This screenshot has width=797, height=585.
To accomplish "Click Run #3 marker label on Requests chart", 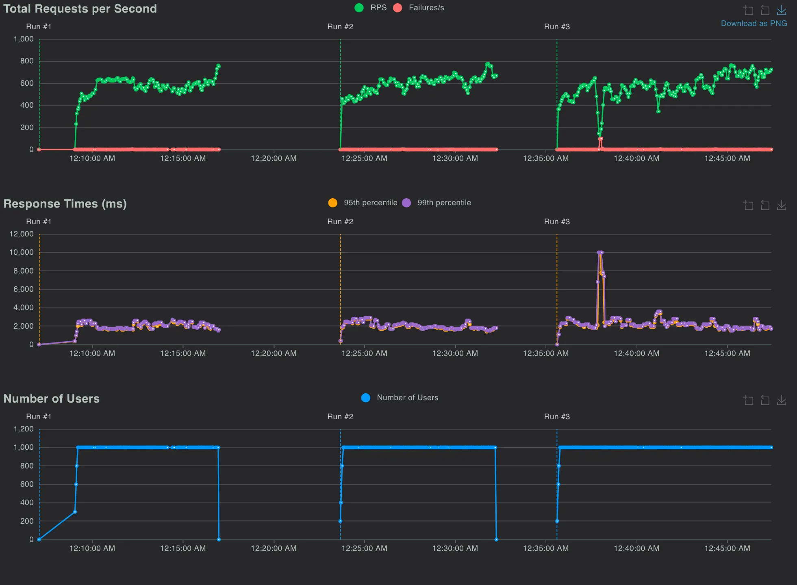I will point(557,26).
